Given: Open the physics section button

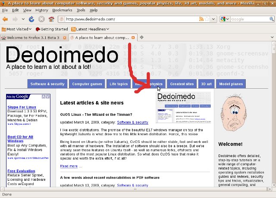Looking at the screenshot, I should point(149,84).
